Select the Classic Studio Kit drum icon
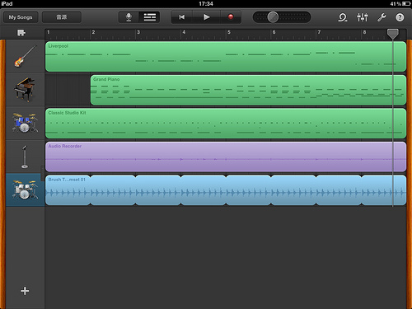412x309 pixels. click(x=25, y=123)
